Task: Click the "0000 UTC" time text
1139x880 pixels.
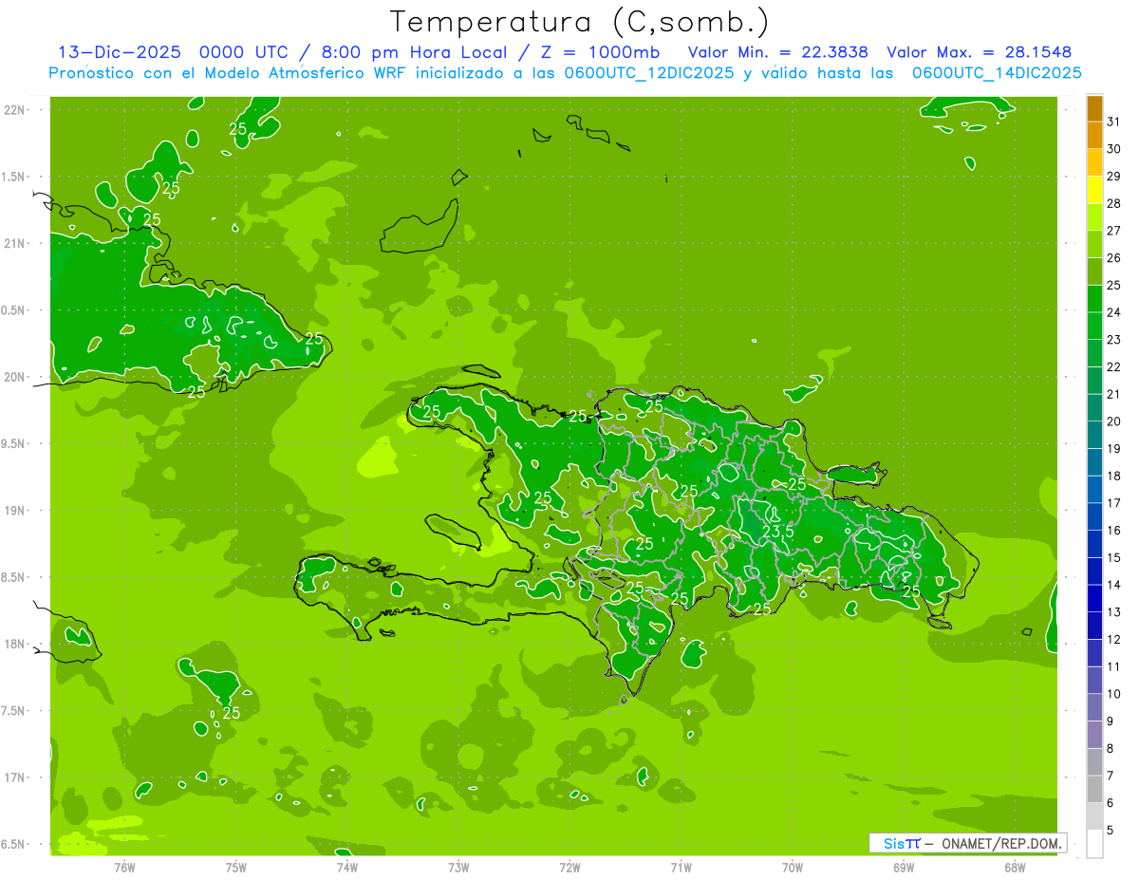Action: [244, 52]
